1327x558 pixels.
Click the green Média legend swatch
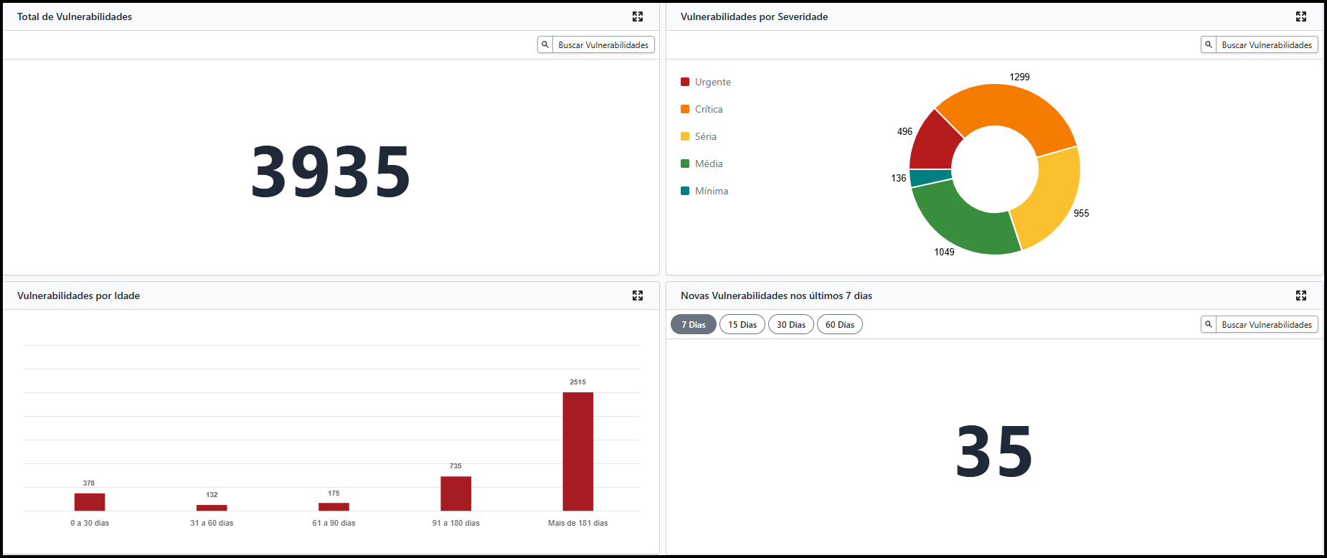(x=685, y=164)
